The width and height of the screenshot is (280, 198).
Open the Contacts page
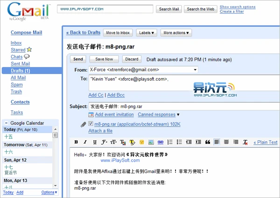(20, 102)
